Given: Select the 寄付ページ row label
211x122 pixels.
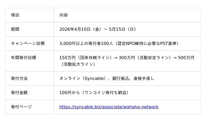Looking at the screenshot, I should click(x=21, y=107).
